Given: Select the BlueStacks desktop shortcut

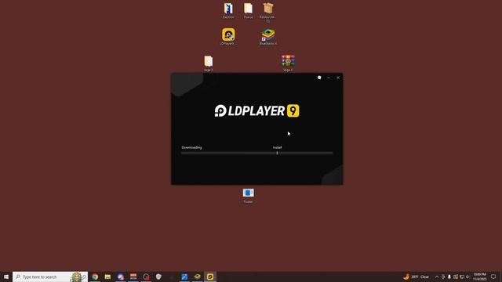Looking at the screenshot, I should tap(268, 37).
